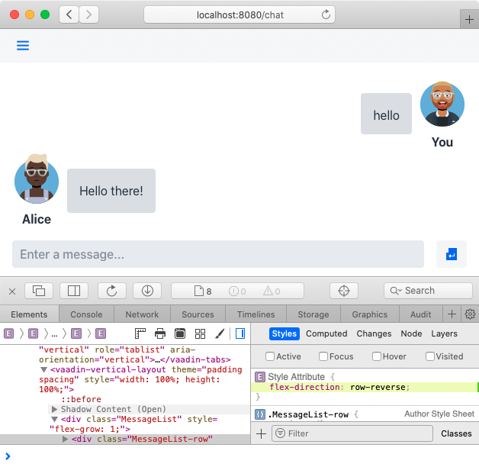Screen dimensions: 479x467
Task: Open the Web Inspector settings gear
Action: click(x=470, y=314)
